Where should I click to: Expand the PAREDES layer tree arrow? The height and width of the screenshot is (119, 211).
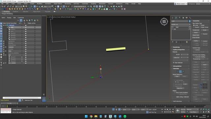point(4,47)
